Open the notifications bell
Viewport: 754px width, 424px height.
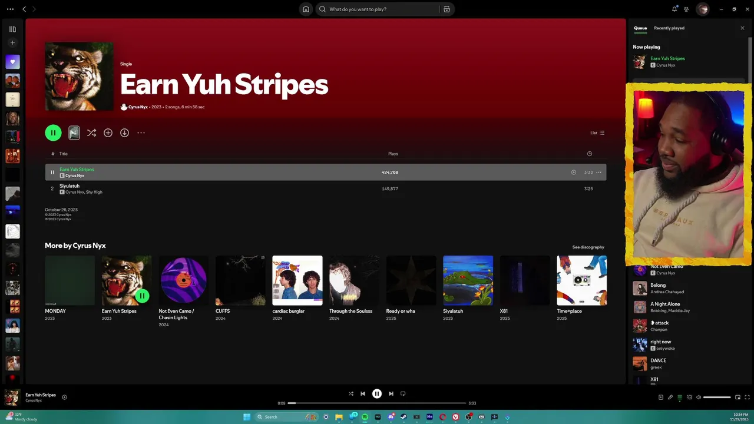(674, 9)
